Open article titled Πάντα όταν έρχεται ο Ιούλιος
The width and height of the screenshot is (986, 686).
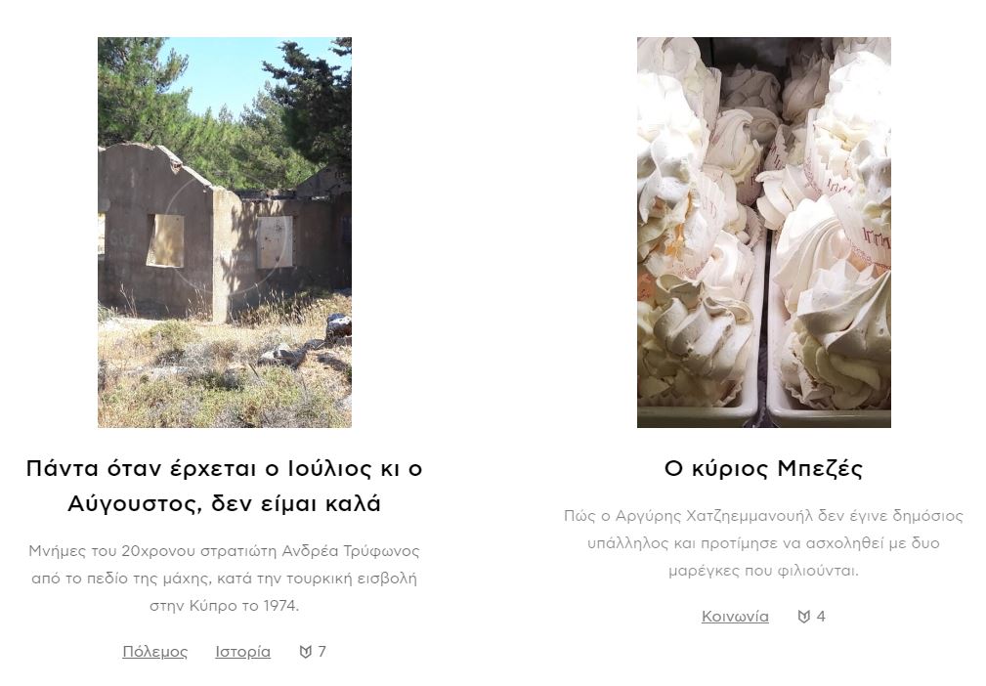pos(225,486)
